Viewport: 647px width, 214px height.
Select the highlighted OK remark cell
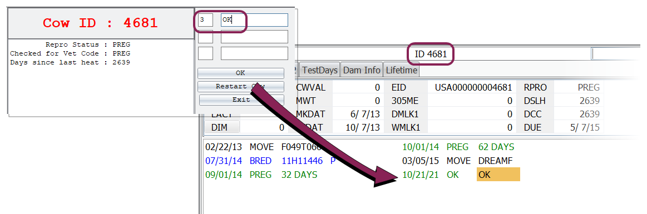(498, 175)
